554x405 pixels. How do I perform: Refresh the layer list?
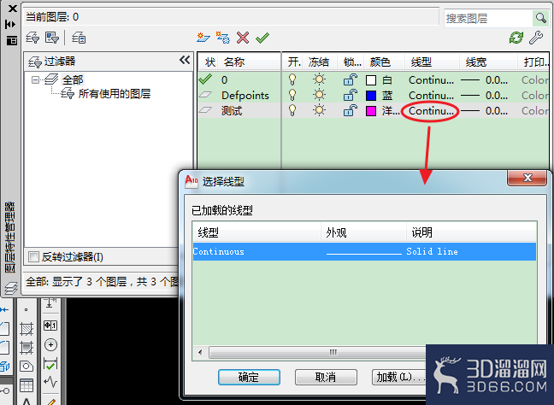[x=516, y=38]
